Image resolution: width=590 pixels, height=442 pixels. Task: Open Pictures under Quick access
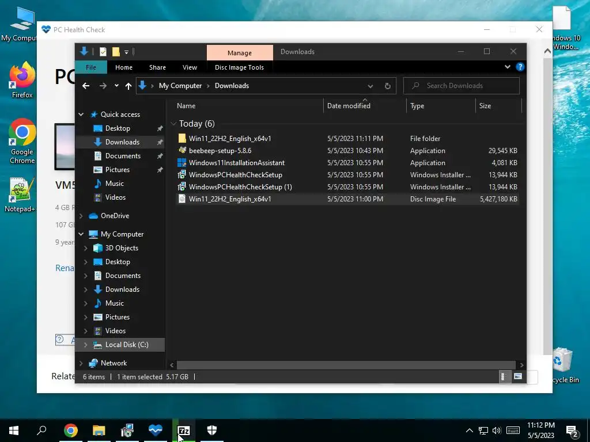tap(118, 170)
